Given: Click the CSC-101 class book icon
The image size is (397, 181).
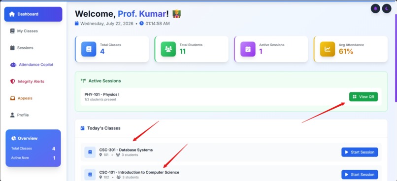Looking at the screenshot, I should (90, 175).
